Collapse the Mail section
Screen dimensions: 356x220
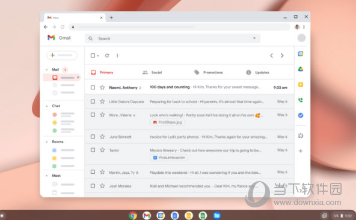point(47,70)
